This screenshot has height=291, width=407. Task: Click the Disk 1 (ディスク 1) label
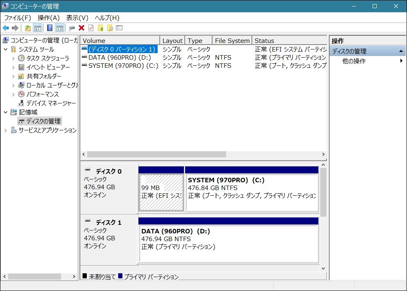[109, 222]
